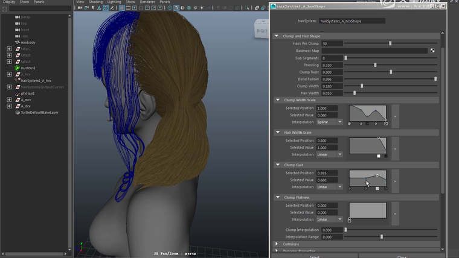Open Clump Width Scale Interpolation dropdown

coord(330,122)
